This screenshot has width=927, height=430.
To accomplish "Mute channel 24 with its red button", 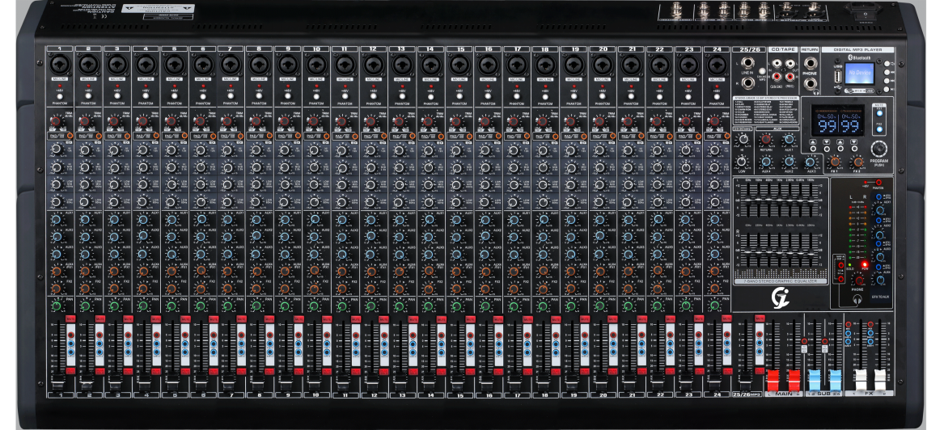I will point(727,320).
